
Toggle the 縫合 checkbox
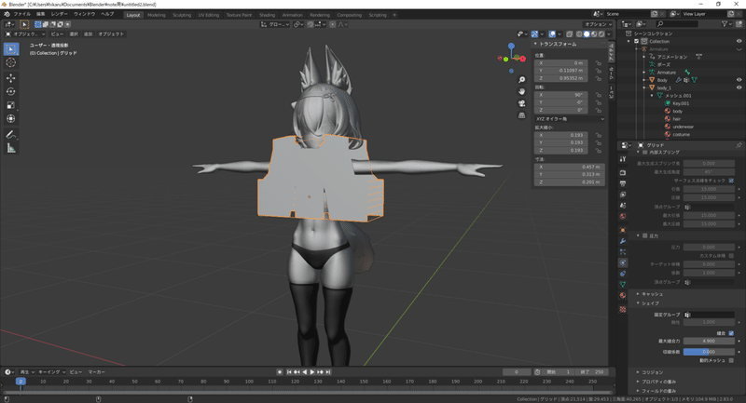click(x=731, y=333)
